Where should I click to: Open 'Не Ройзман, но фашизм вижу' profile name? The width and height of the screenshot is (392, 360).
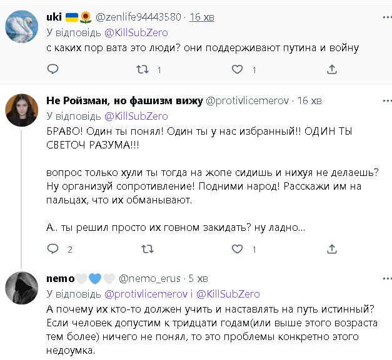click(124, 101)
